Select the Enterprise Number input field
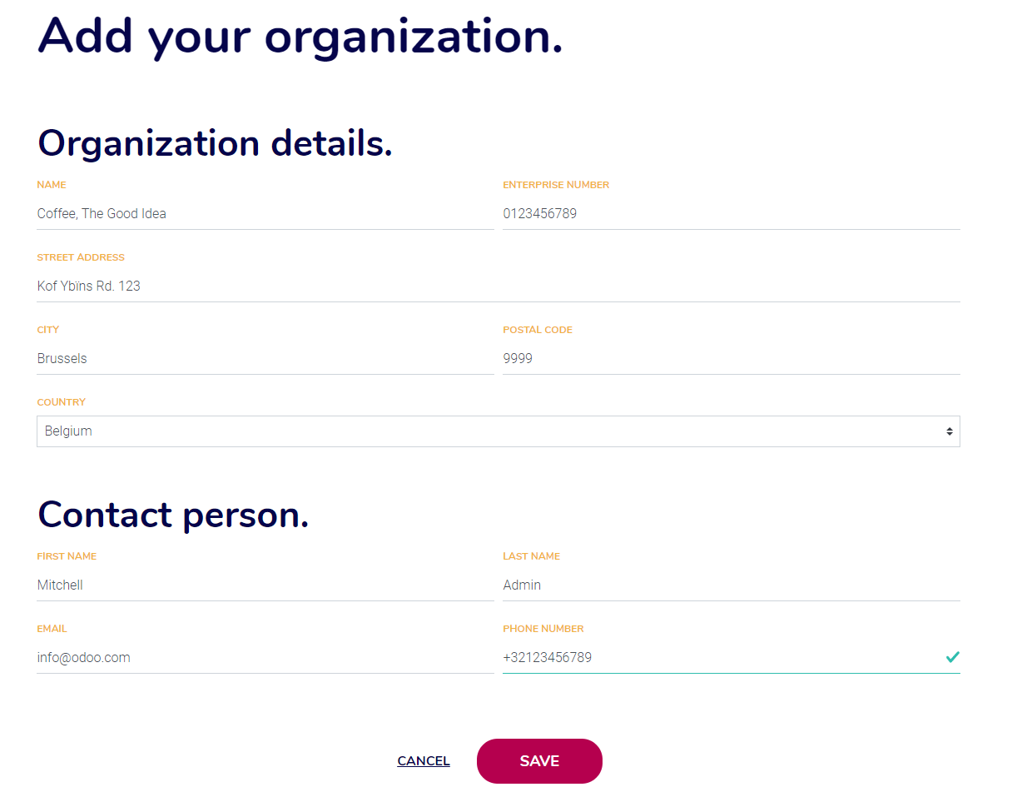The image size is (1012, 797). 732,214
